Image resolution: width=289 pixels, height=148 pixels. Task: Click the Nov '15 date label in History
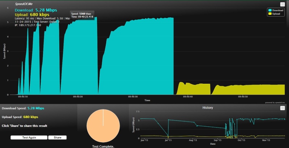point(266,140)
